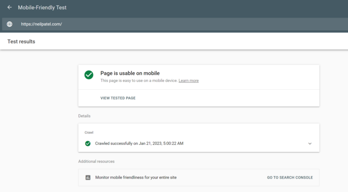Click the bar chart Search Console icon

(x=88, y=178)
